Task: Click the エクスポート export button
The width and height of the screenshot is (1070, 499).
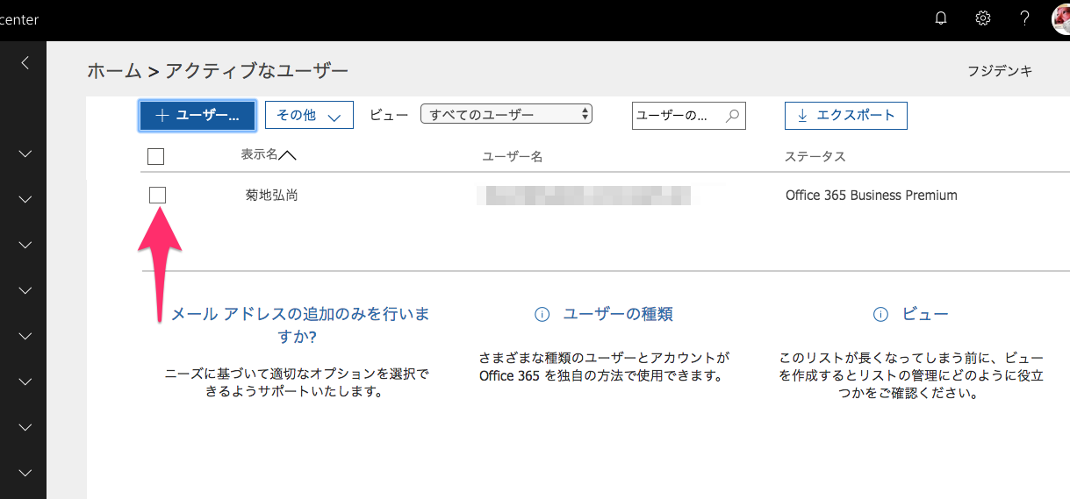Action: (845, 115)
